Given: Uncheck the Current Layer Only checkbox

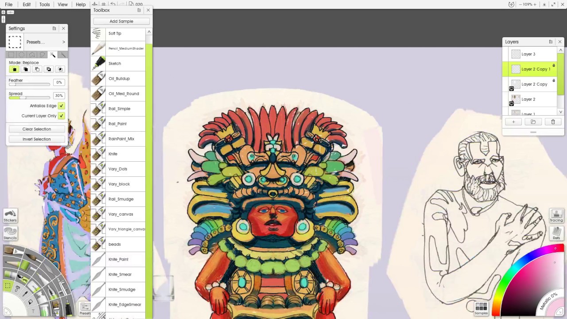Looking at the screenshot, I should click(x=61, y=116).
